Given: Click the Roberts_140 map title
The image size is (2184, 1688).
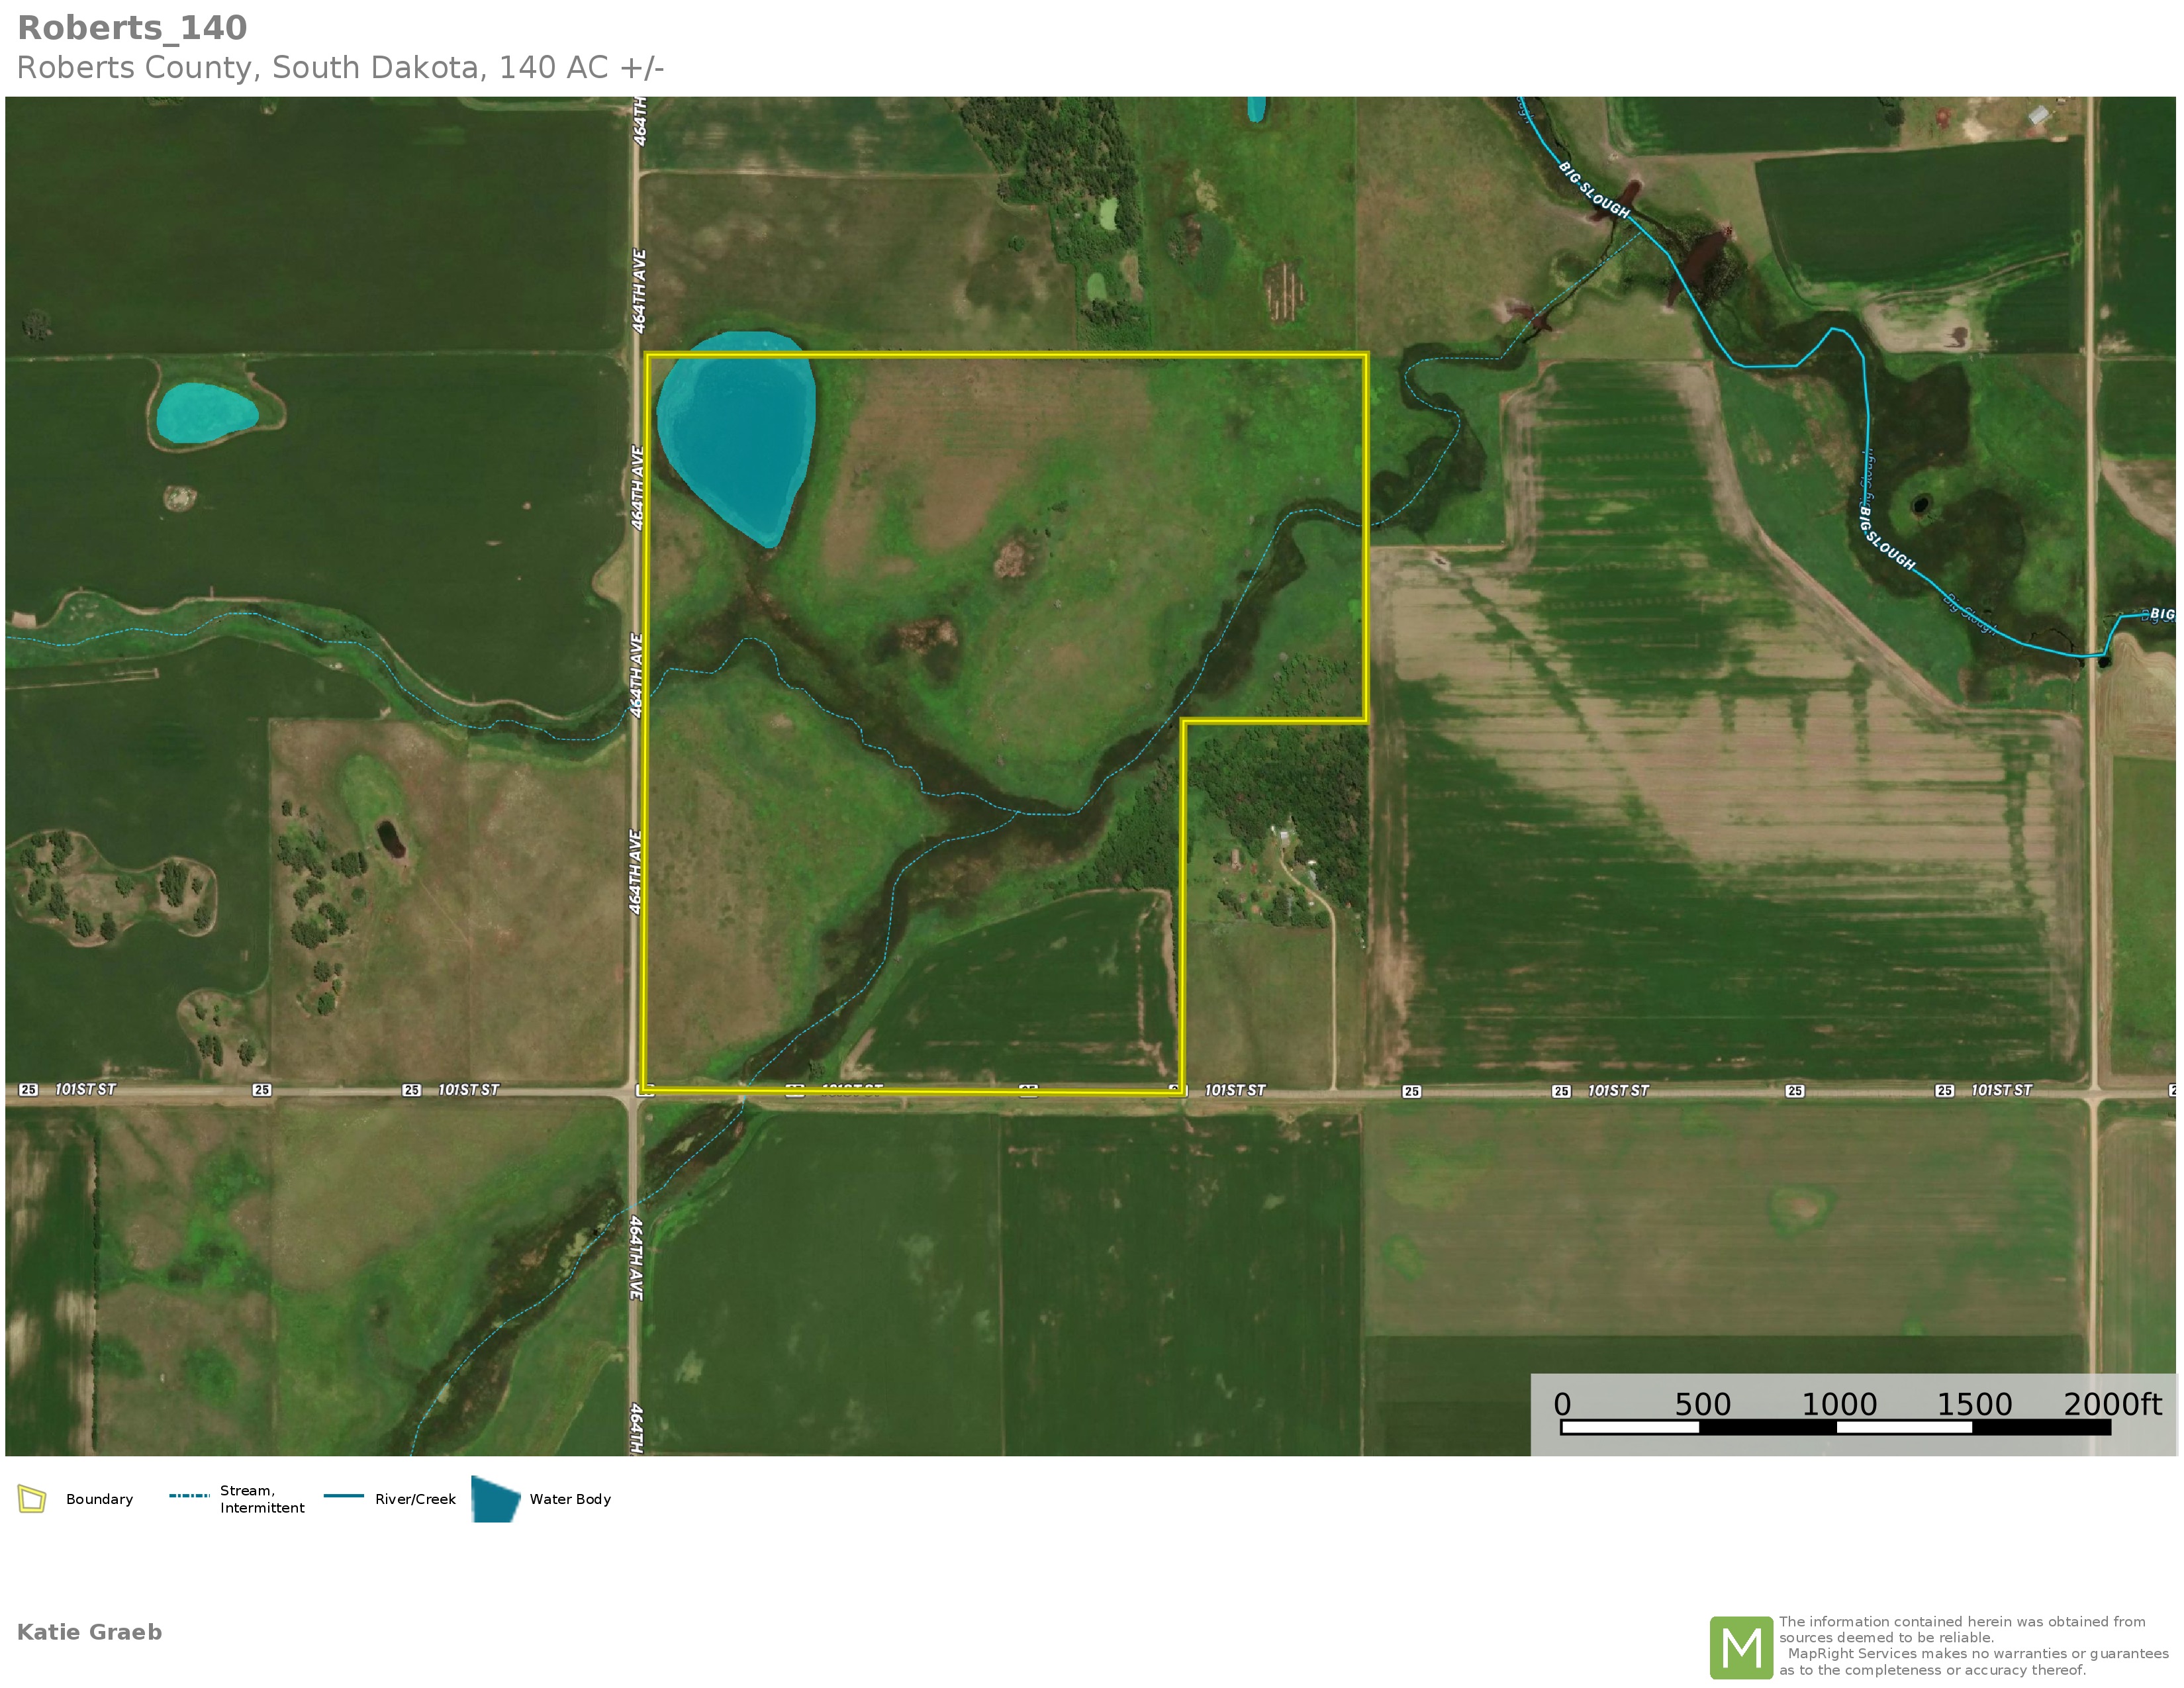Looking at the screenshot, I should [x=132, y=28].
